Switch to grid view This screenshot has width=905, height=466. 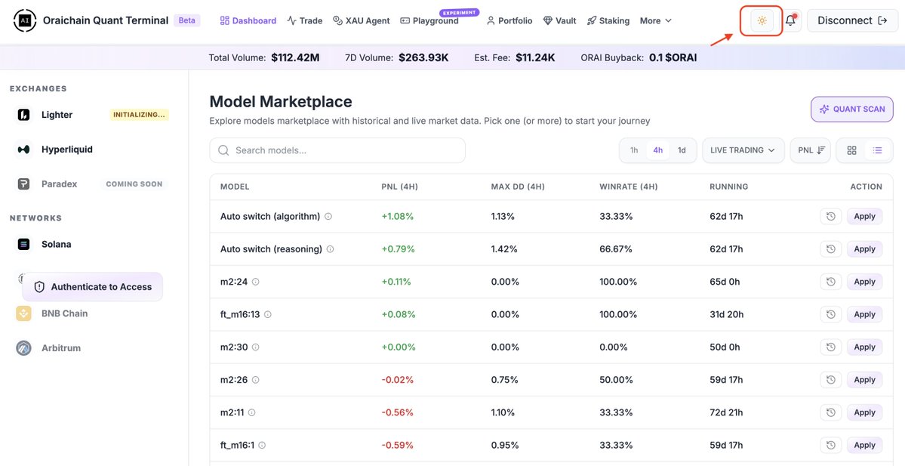[851, 150]
